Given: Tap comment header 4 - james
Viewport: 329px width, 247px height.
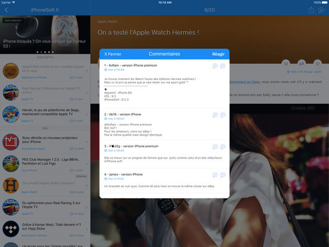Looking at the screenshot, I should pos(123,174).
